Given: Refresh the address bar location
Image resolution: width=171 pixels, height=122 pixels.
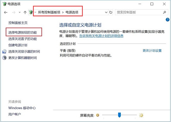Looking at the screenshot, I should coord(111,12).
